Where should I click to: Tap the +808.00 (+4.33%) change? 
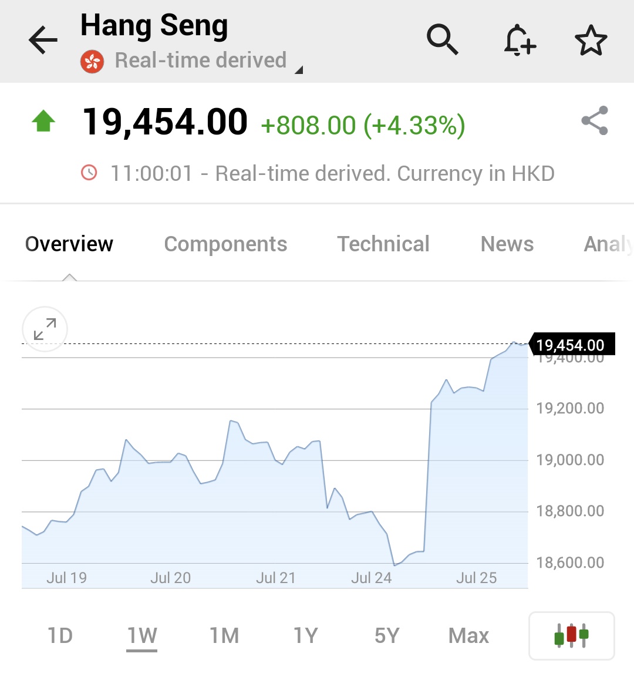[x=363, y=126]
